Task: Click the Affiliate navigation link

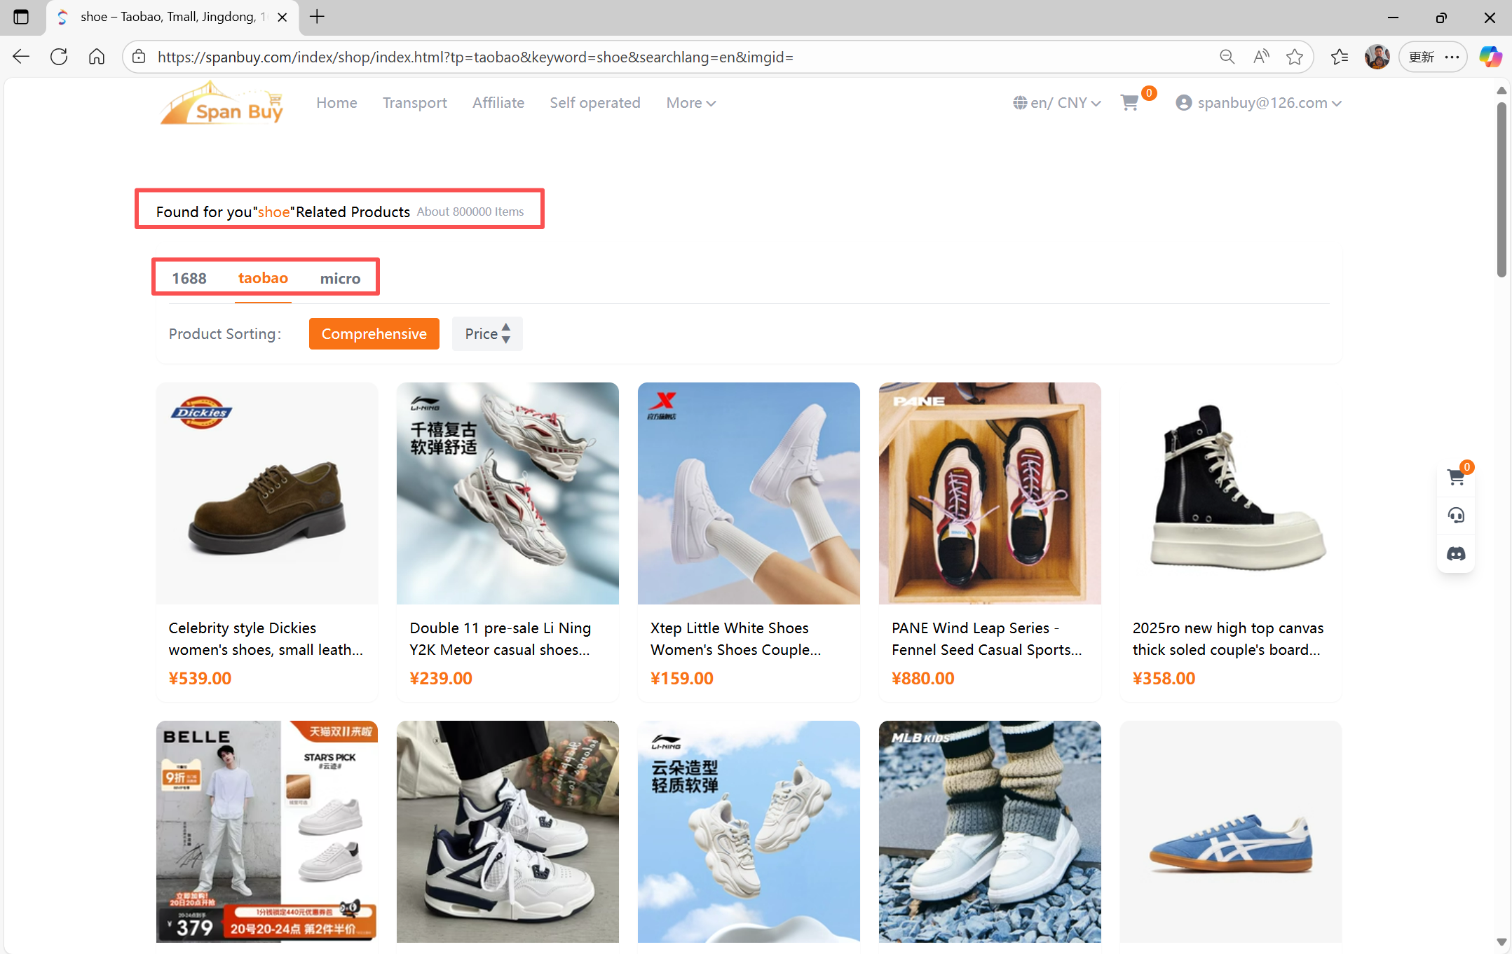Action: 498,103
